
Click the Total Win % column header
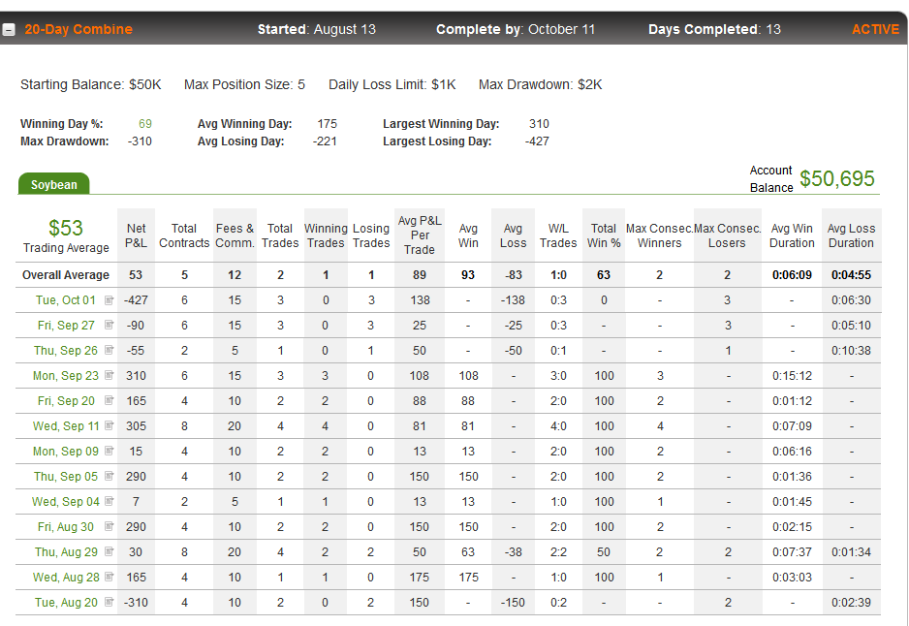(x=604, y=235)
